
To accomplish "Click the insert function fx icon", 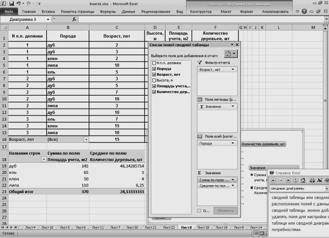I will pos(74,19).
